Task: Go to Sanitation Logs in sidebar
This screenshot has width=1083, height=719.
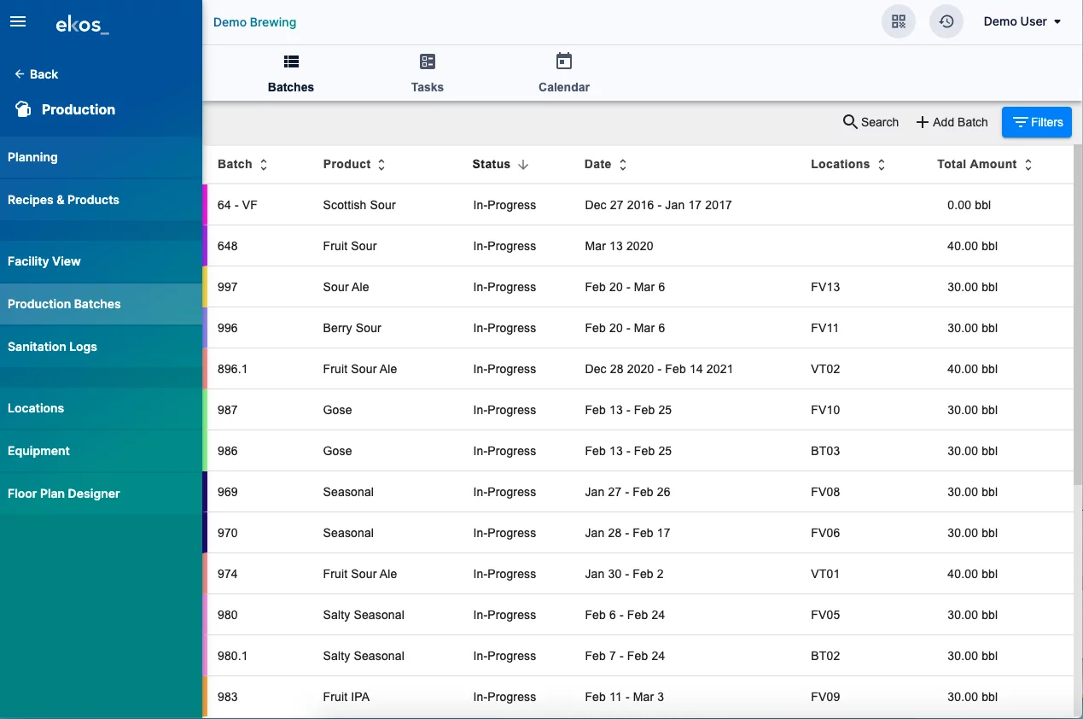Action: pyautogui.click(x=53, y=347)
